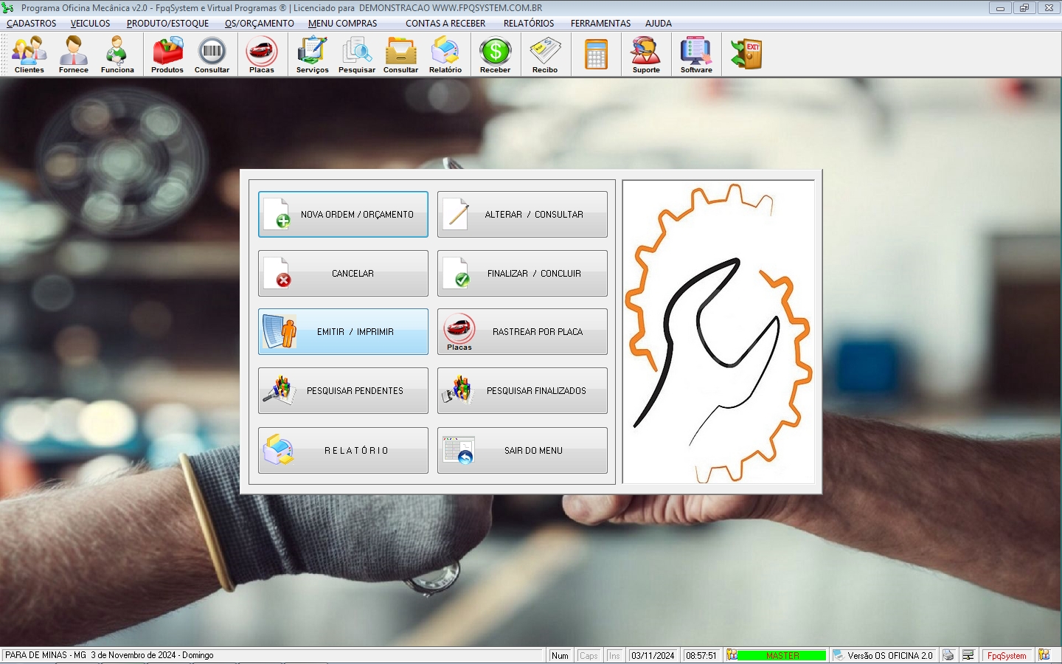Click the Funciona employees icon
Viewport: 1062px width, 664px height.
tap(117, 55)
